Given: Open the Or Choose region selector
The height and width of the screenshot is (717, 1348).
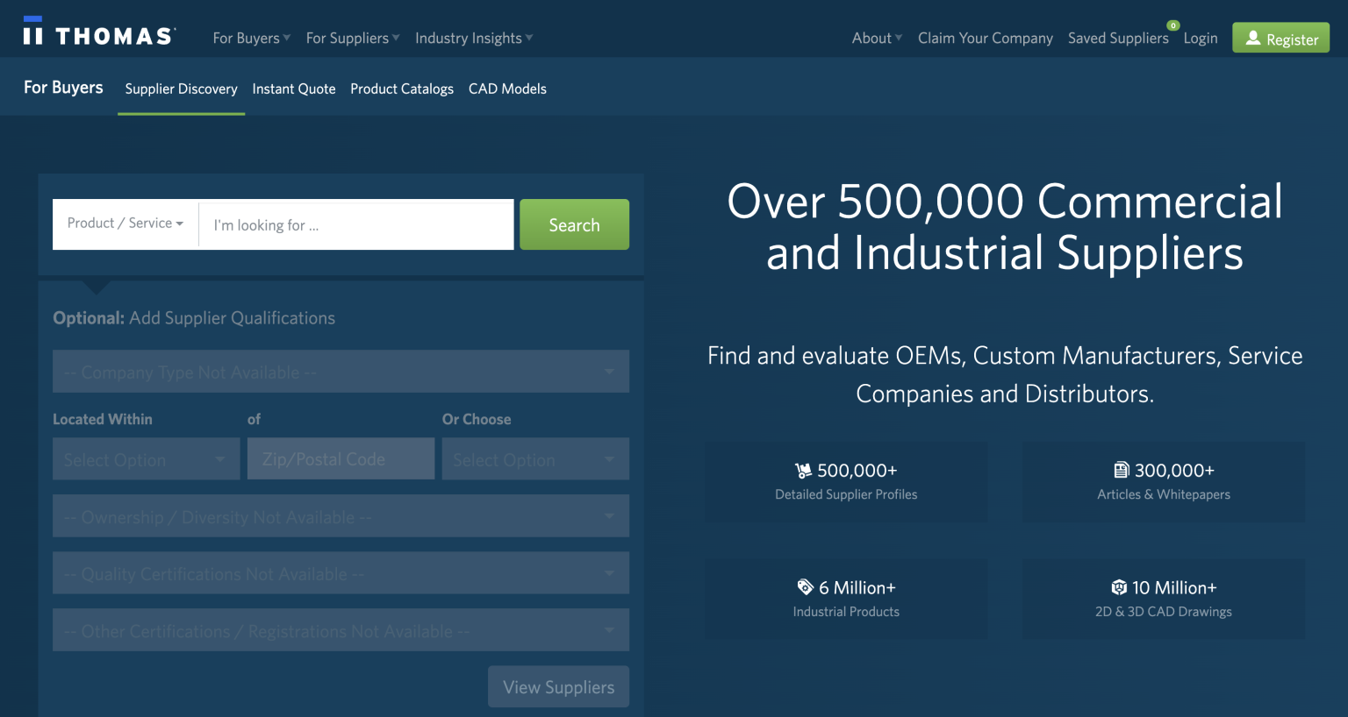Looking at the screenshot, I should click(x=535, y=458).
